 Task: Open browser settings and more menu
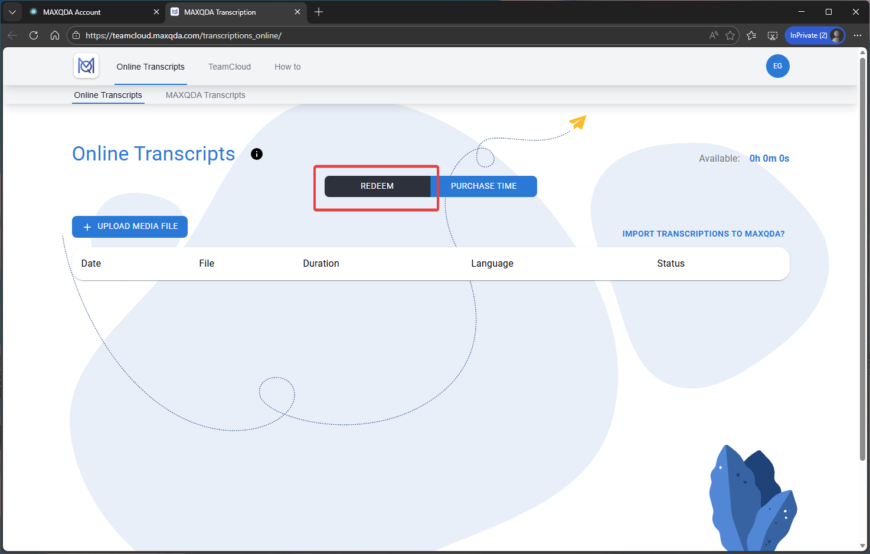pos(858,35)
